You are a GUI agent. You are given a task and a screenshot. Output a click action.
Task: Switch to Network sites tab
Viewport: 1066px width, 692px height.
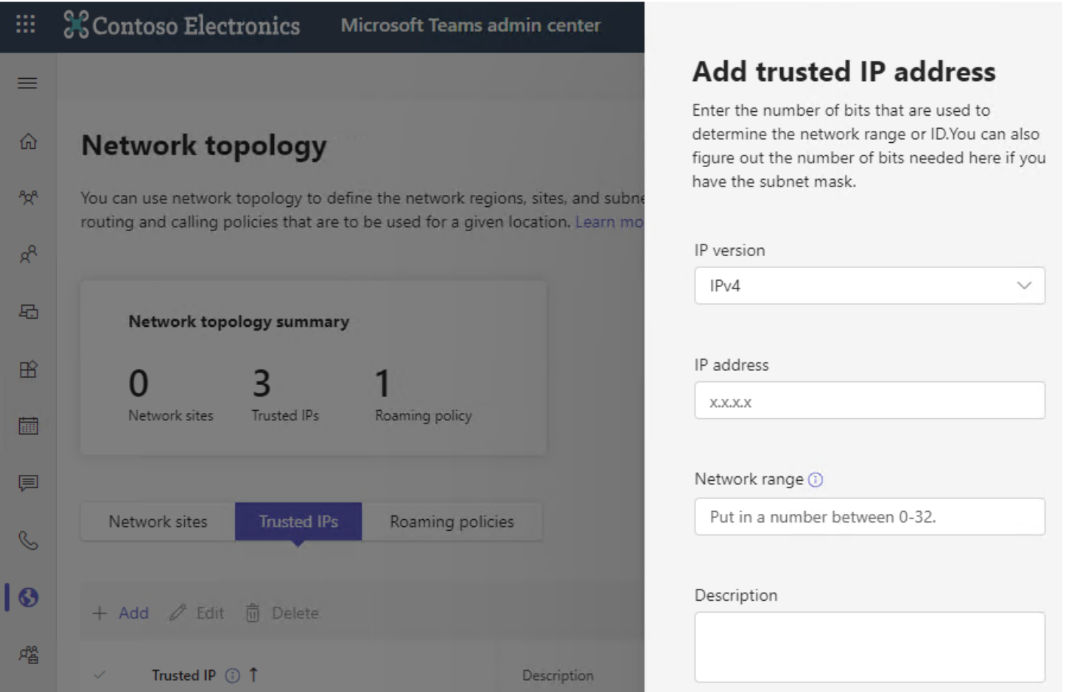pyautogui.click(x=158, y=522)
